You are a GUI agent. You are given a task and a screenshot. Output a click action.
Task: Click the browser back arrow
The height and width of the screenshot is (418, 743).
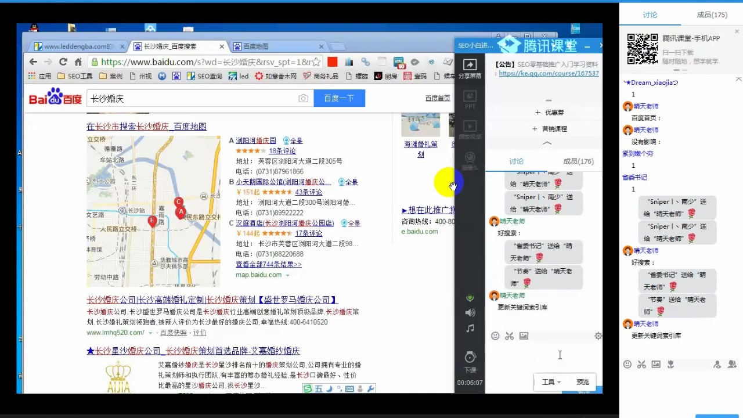(x=33, y=62)
